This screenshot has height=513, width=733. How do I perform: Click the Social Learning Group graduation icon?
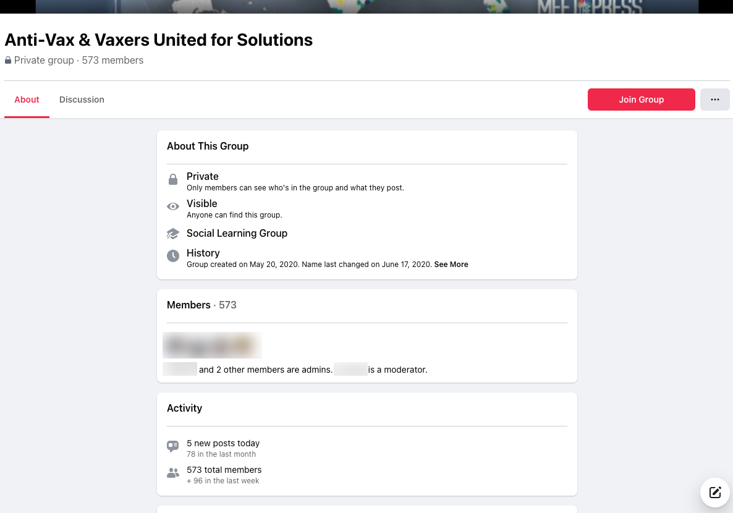173,234
